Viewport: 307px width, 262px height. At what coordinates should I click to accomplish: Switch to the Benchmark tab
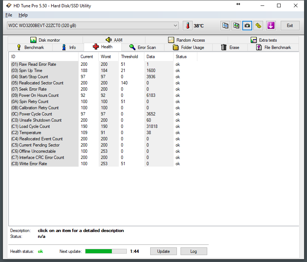pyautogui.click(x=30, y=48)
